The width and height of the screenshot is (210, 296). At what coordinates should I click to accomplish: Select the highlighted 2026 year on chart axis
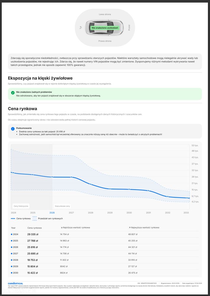pos(52,213)
